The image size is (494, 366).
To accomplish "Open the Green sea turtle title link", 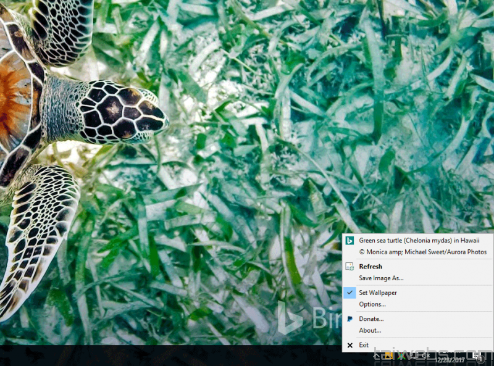I will [x=418, y=240].
